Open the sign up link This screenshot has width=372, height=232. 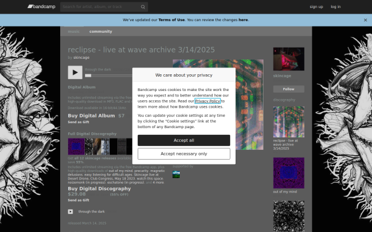[316, 7]
